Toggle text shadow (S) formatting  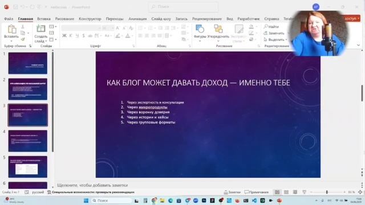pyautogui.click(x=83, y=35)
